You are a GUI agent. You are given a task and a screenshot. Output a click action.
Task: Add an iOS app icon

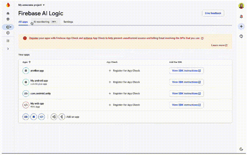click(26, 117)
